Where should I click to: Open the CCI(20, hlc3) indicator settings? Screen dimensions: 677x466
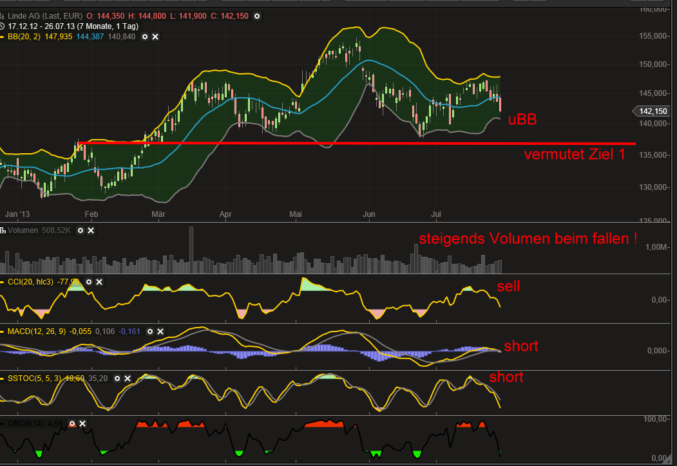coord(88,282)
